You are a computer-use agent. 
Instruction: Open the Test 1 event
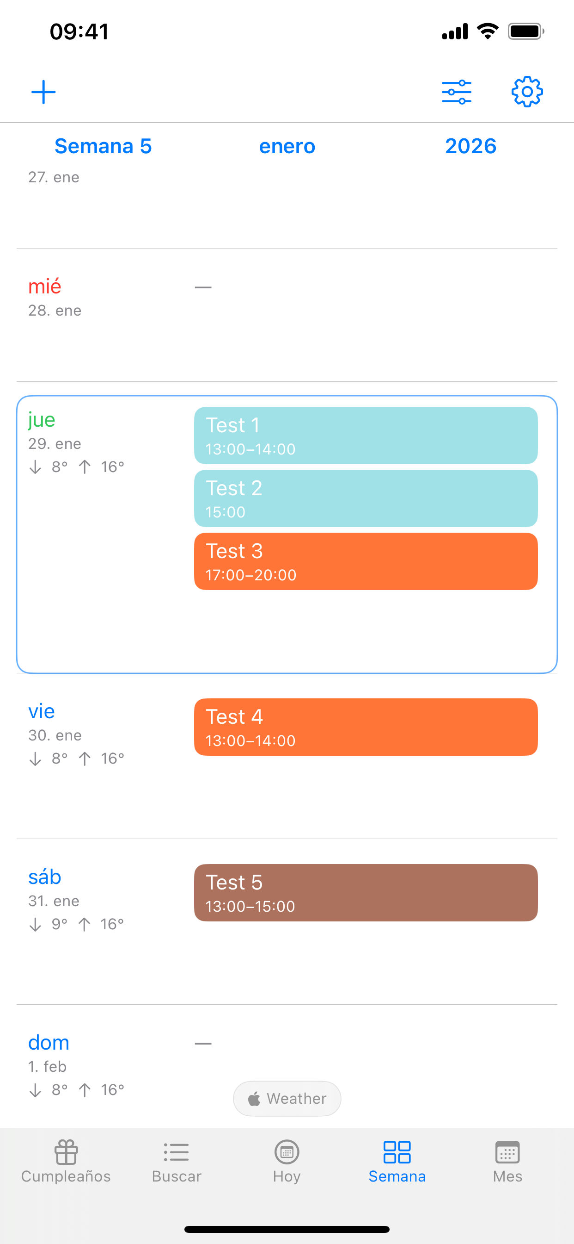[366, 435]
